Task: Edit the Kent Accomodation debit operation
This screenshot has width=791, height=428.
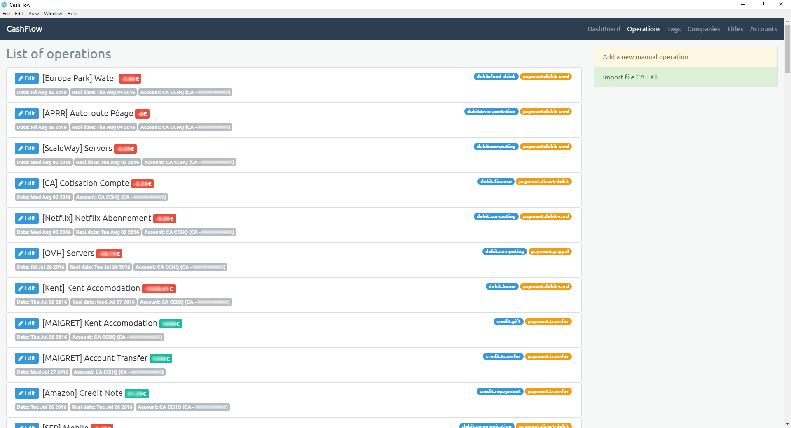Action: click(x=27, y=288)
